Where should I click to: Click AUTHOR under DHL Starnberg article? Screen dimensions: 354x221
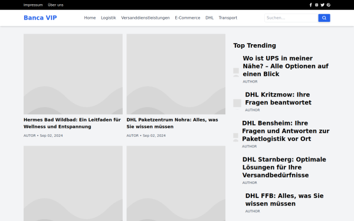pyautogui.click(x=250, y=183)
